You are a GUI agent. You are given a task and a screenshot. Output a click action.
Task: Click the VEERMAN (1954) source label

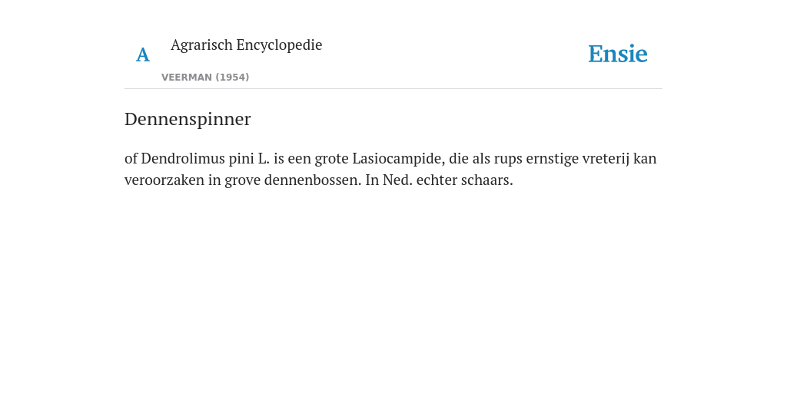coord(205,78)
